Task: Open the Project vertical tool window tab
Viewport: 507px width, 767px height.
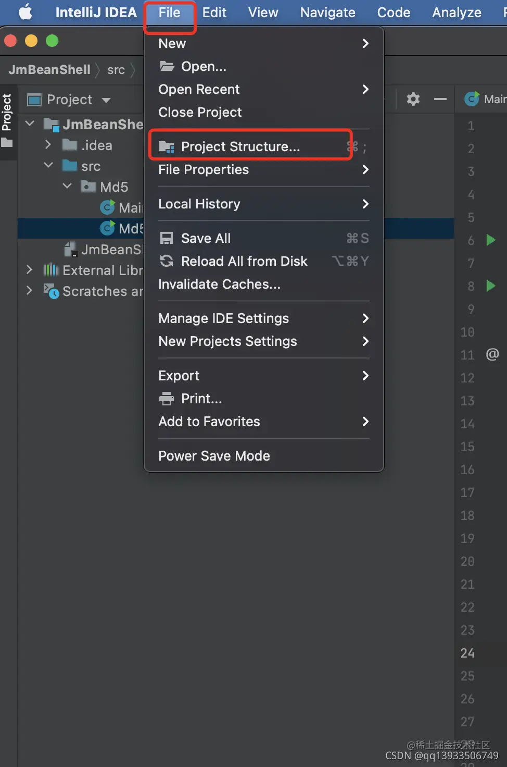Action: coord(7,113)
